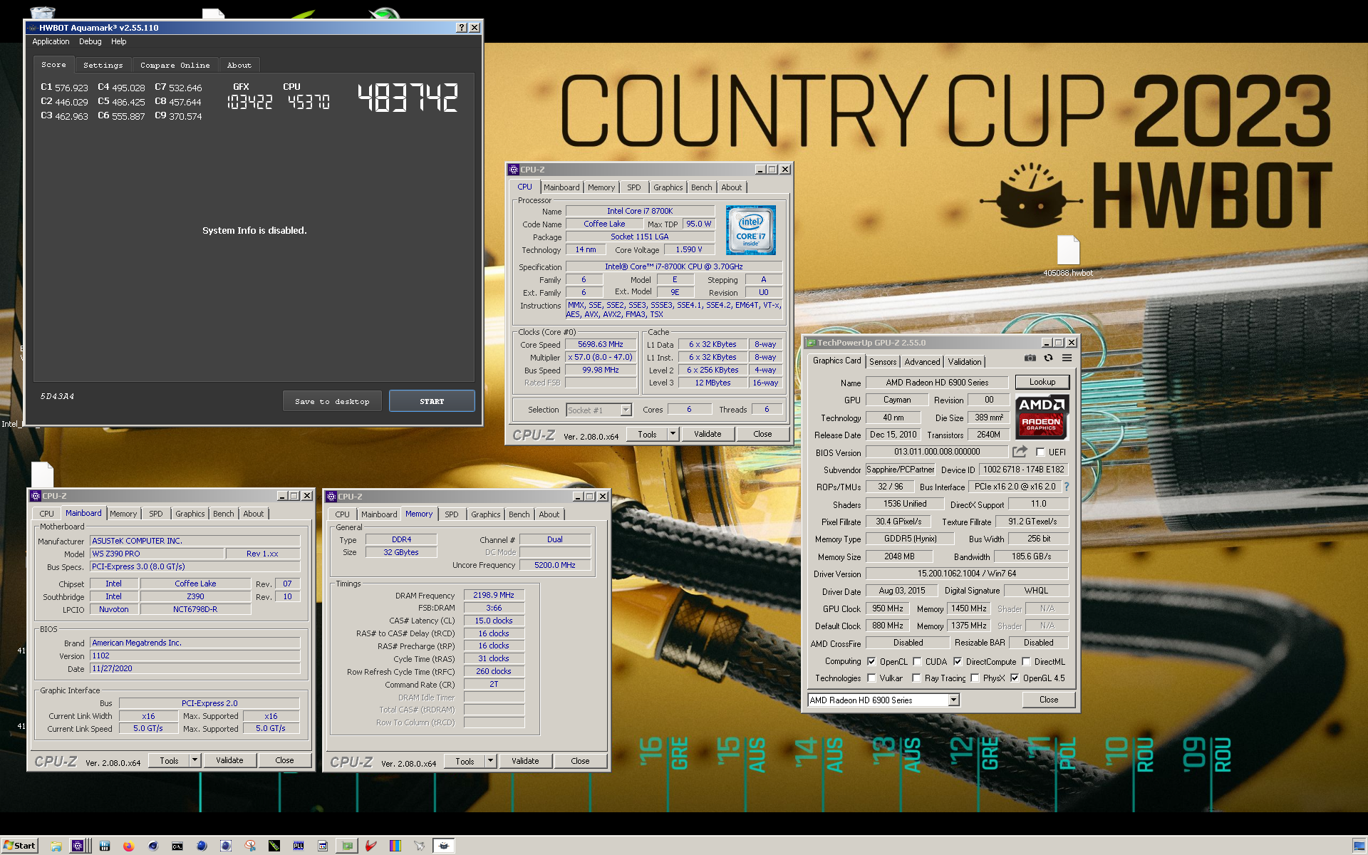This screenshot has height=855, width=1368.
Task: Expand Tools dropdown arrow in CPU-Z Mainboard window
Action: pyautogui.click(x=195, y=760)
